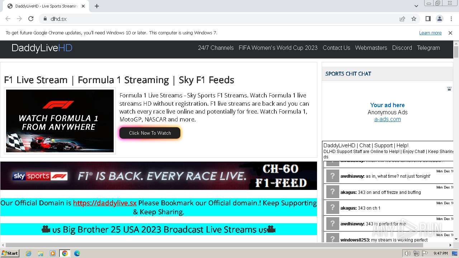Click the address bar URL dlhd.sx

58,19
